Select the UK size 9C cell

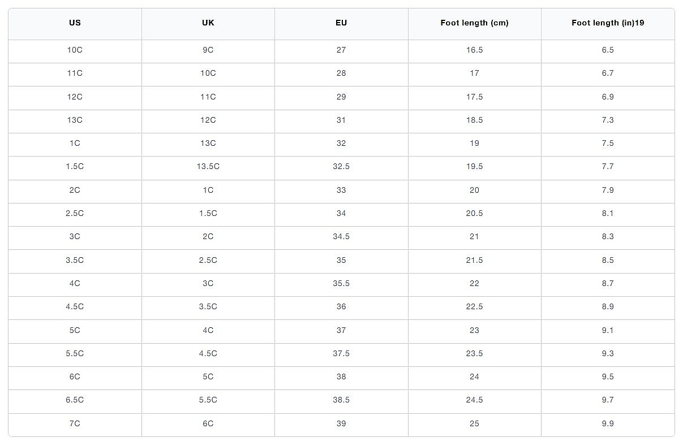coord(208,50)
